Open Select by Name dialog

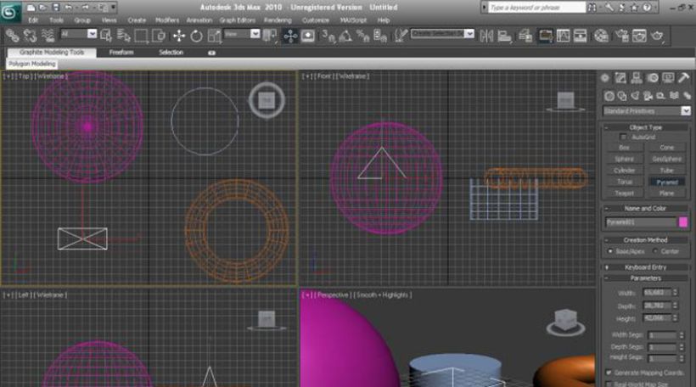coord(124,36)
